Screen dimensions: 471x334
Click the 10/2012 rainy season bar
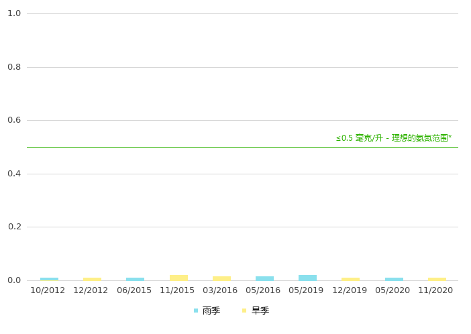coord(49,279)
